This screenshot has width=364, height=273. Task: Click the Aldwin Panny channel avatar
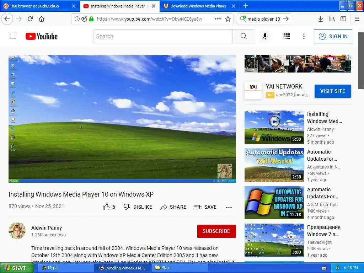[x=17, y=231]
